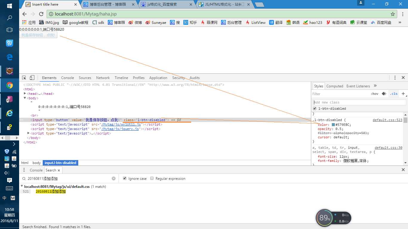Focus the Add new class field
The width and height of the screenshot is (408, 229).
click(360, 102)
